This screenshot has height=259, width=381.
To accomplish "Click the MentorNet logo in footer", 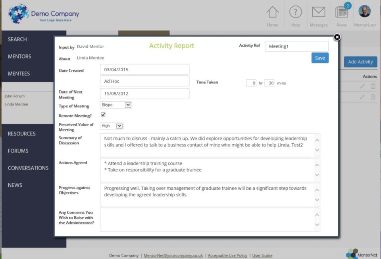I will (x=362, y=254).
